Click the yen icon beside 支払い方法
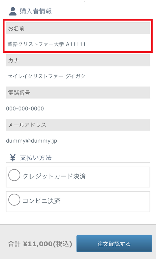The image size is (156, 259). [13, 158]
